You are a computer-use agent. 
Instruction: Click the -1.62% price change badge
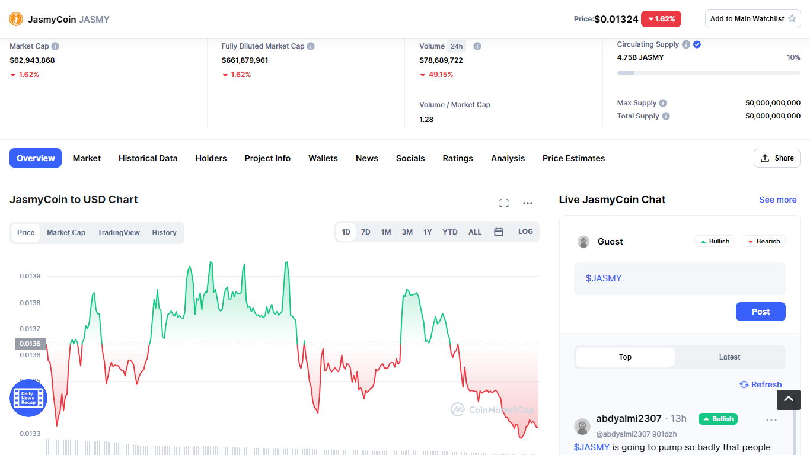coord(661,19)
